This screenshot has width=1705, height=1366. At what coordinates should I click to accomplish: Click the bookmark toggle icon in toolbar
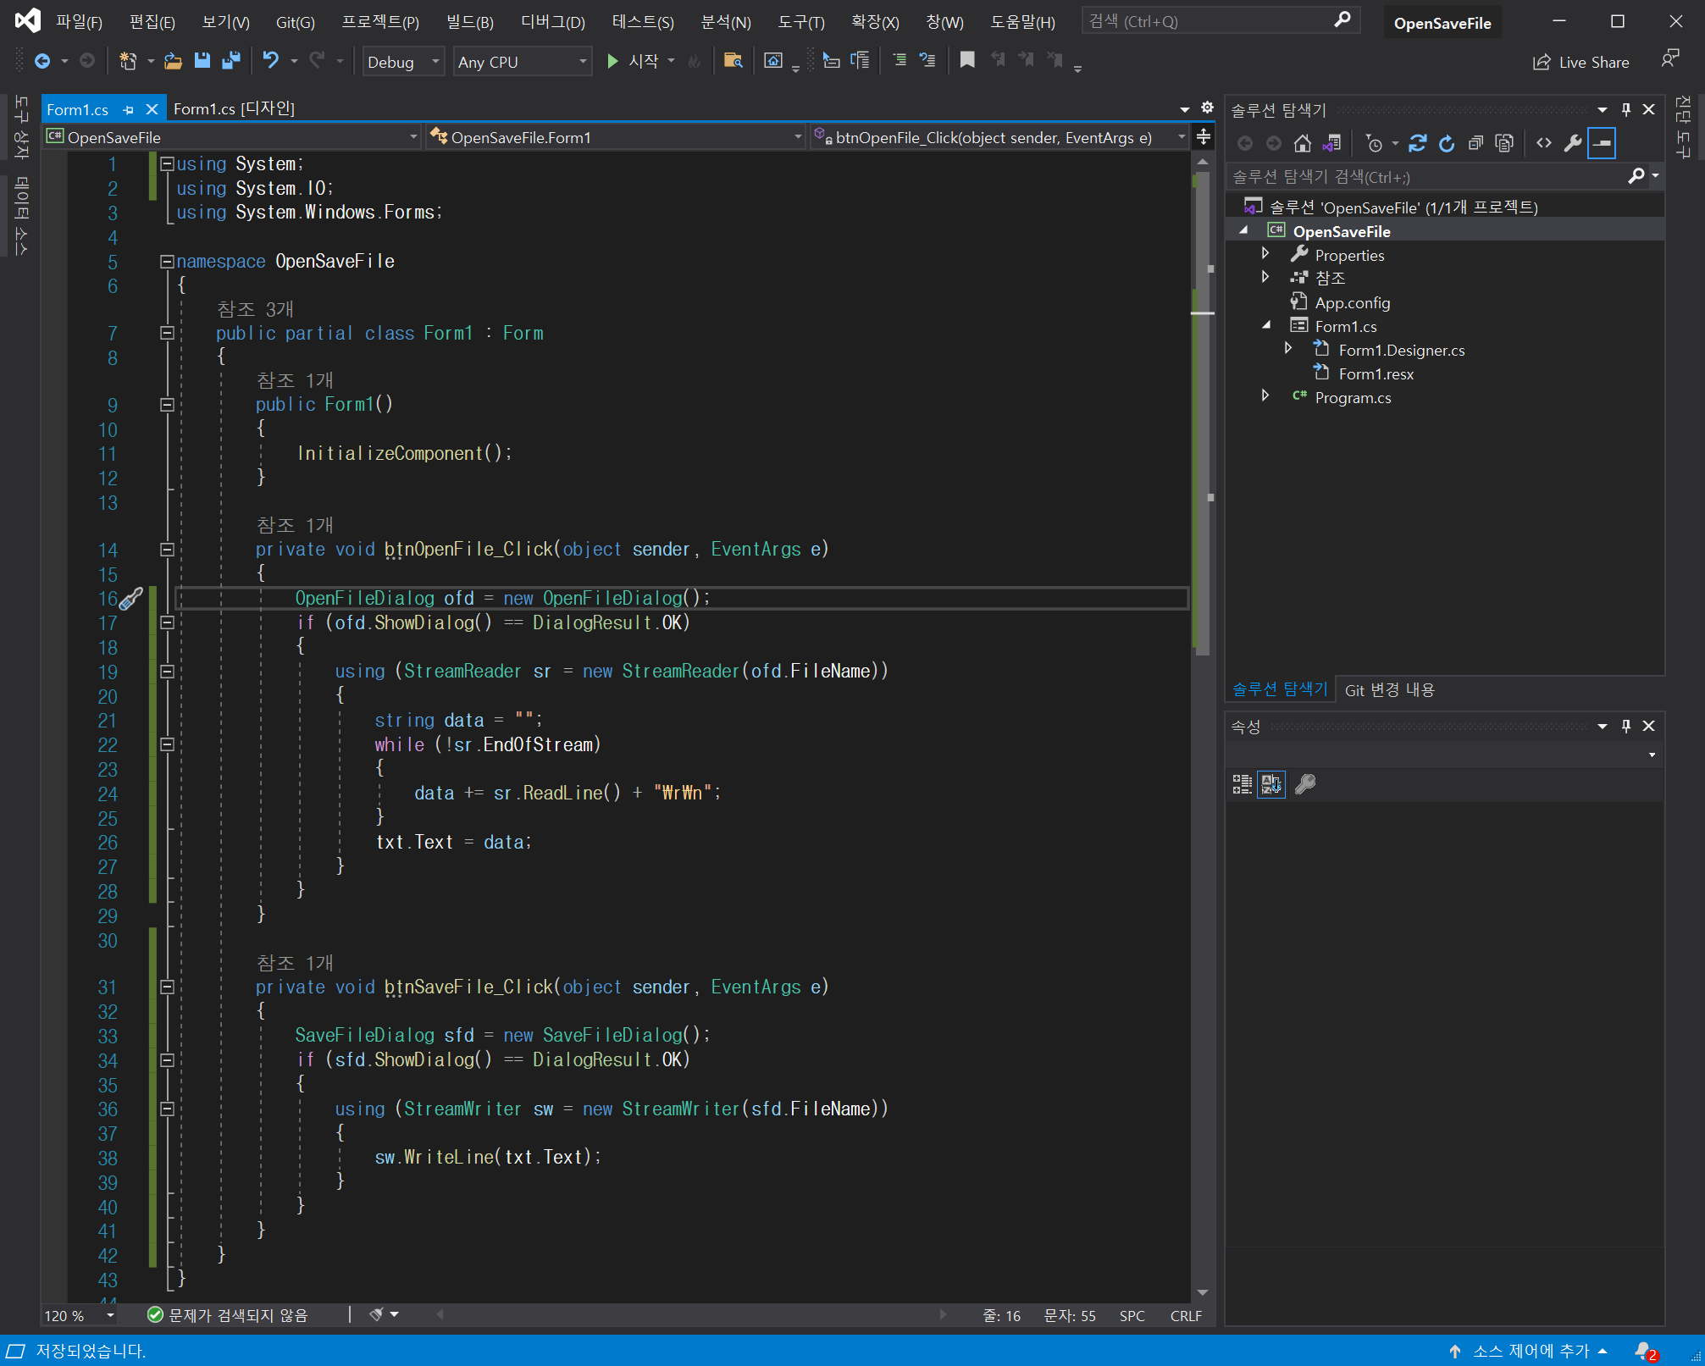(x=967, y=60)
